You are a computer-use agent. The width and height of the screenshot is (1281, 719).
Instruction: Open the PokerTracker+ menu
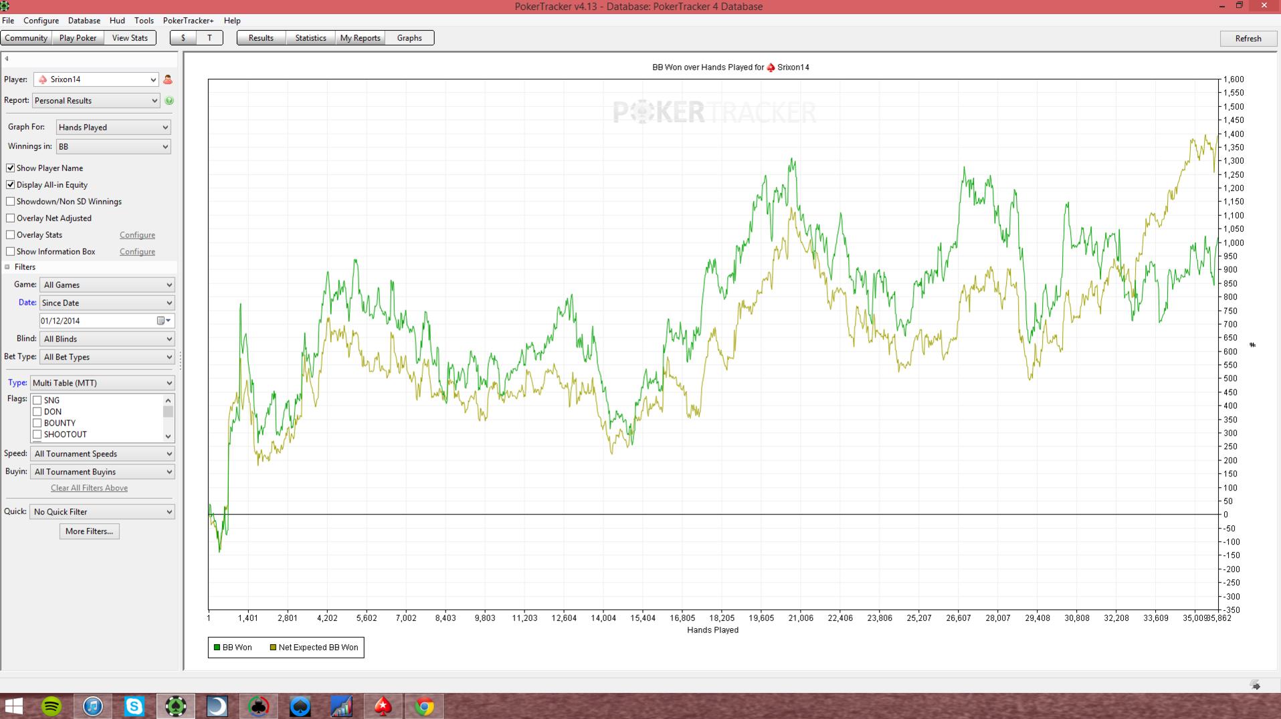pos(189,21)
